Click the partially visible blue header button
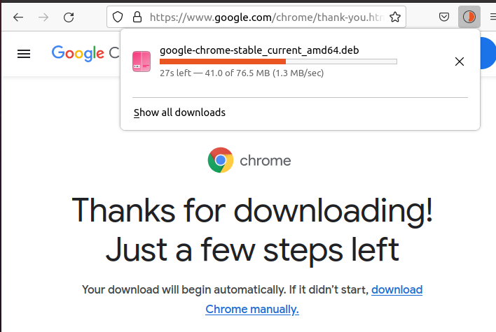Viewport: 496px width, 332px height. pyautogui.click(x=488, y=53)
